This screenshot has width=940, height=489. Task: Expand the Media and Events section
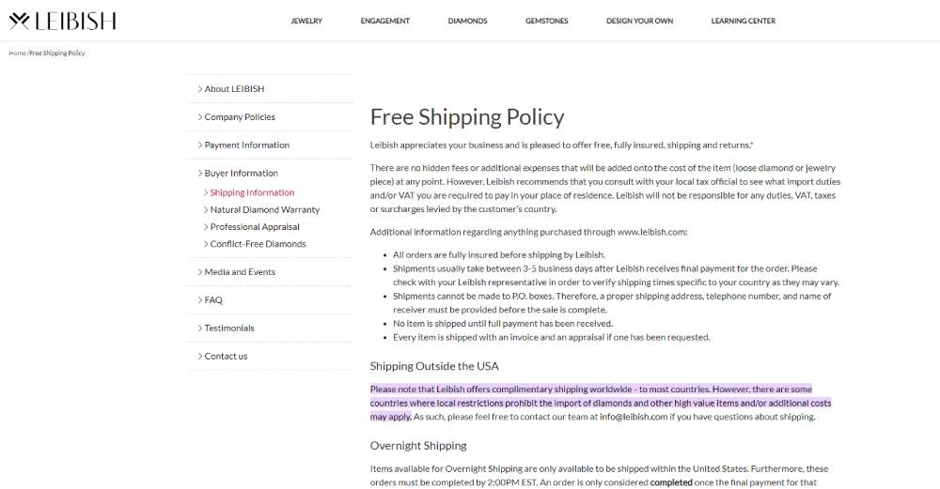click(x=240, y=272)
